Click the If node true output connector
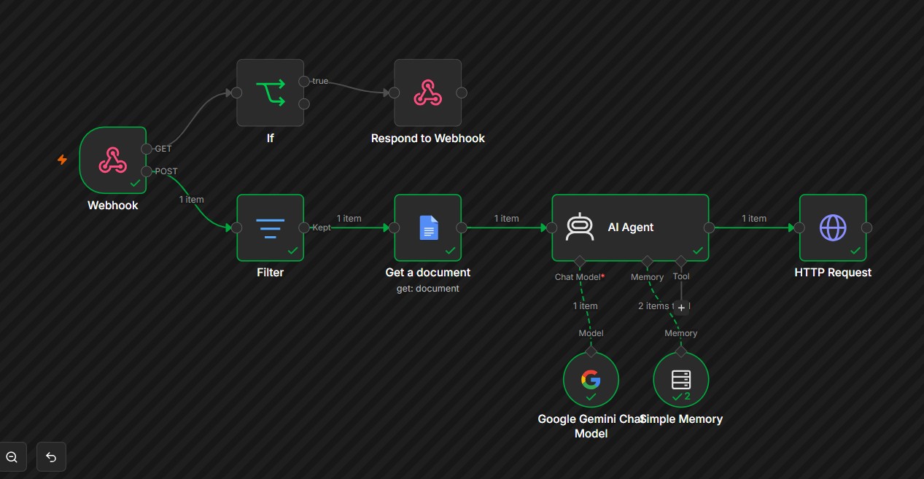Image resolution: width=924 pixels, height=479 pixels. (x=304, y=81)
